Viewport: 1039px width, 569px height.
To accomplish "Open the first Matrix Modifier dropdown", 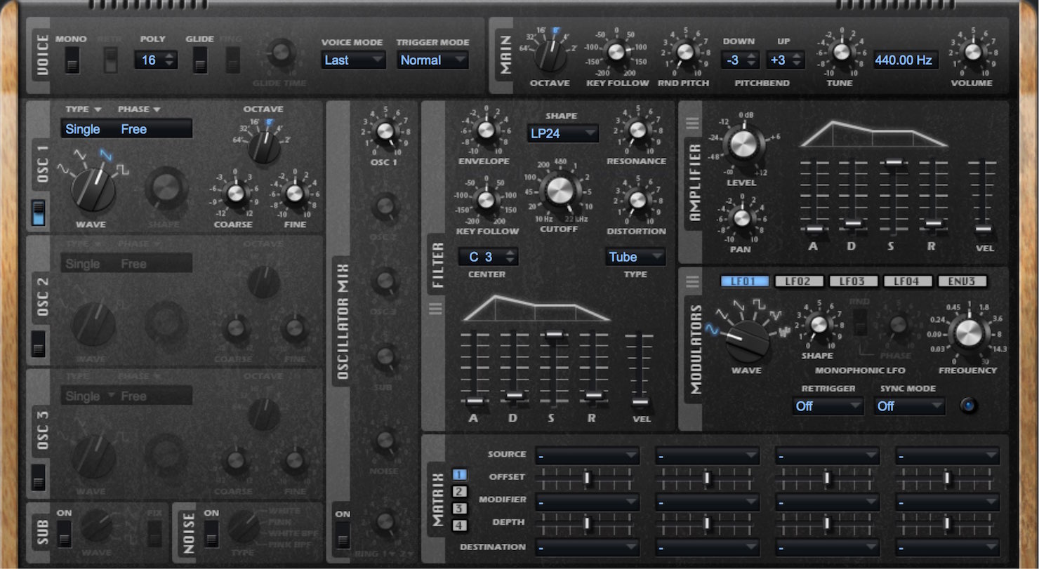I will click(587, 502).
